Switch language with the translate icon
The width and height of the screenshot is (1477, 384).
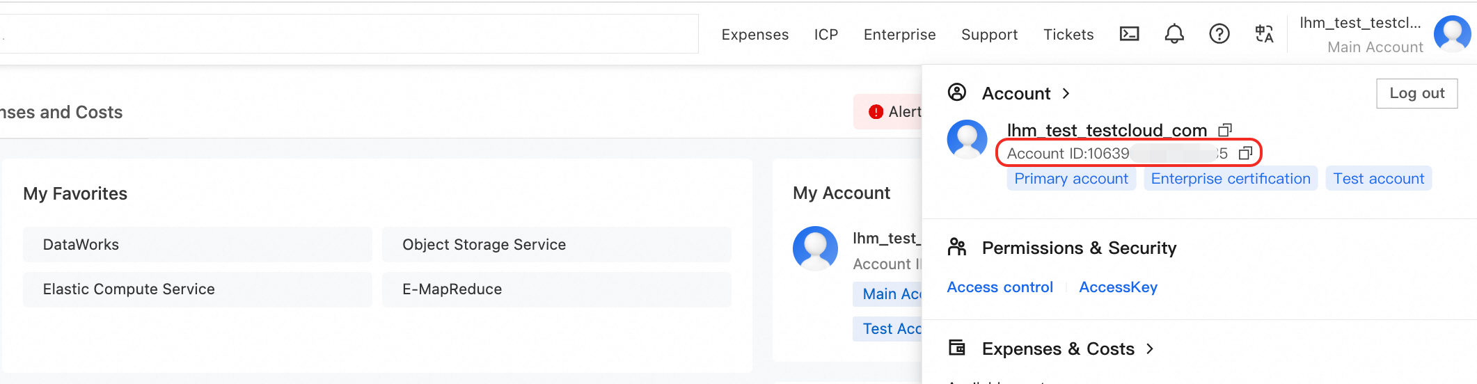click(x=1264, y=34)
